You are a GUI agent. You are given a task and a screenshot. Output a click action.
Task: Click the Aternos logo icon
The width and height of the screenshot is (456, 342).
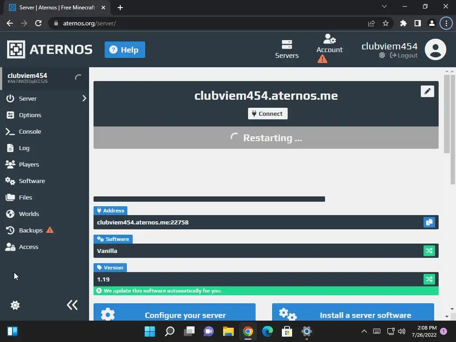click(x=16, y=49)
